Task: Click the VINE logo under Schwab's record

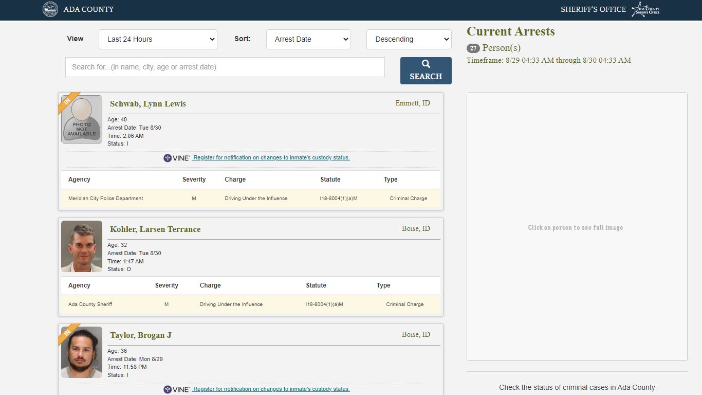Action: 177,158
